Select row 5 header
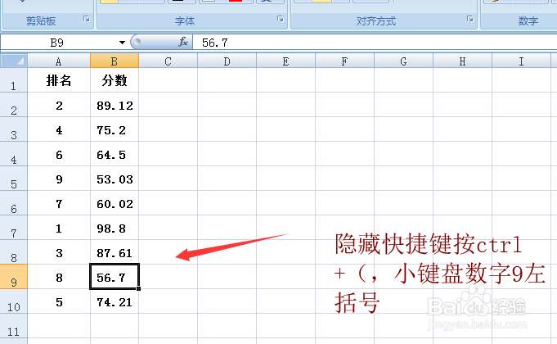This screenshot has width=557, height=344. (14, 179)
